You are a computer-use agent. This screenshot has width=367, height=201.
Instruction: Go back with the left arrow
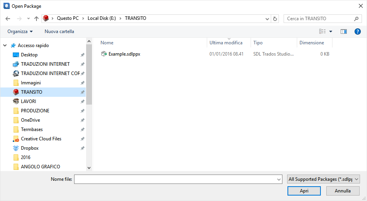8,19
